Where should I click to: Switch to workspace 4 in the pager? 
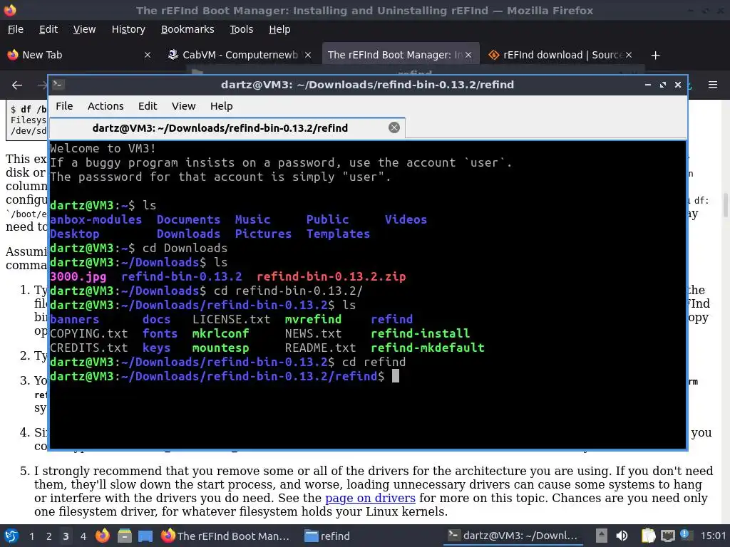click(x=83, y=536)
